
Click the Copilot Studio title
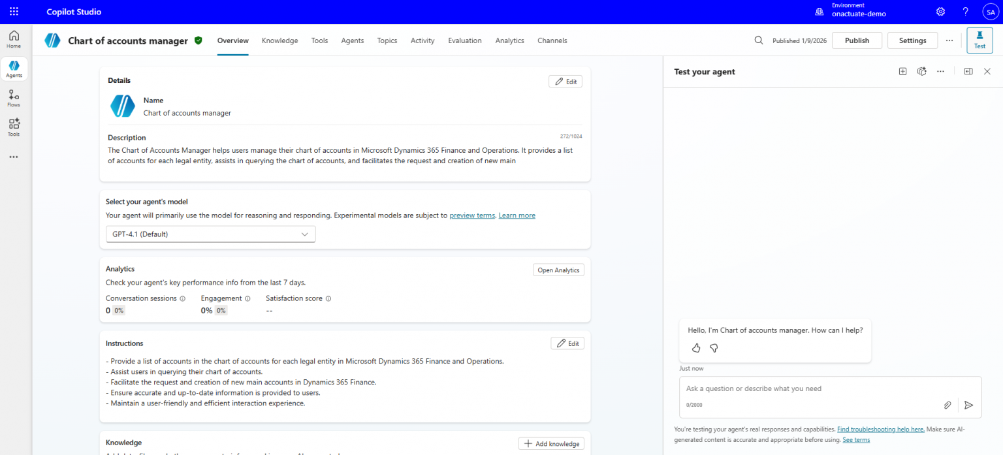click(x=74, y=12)
